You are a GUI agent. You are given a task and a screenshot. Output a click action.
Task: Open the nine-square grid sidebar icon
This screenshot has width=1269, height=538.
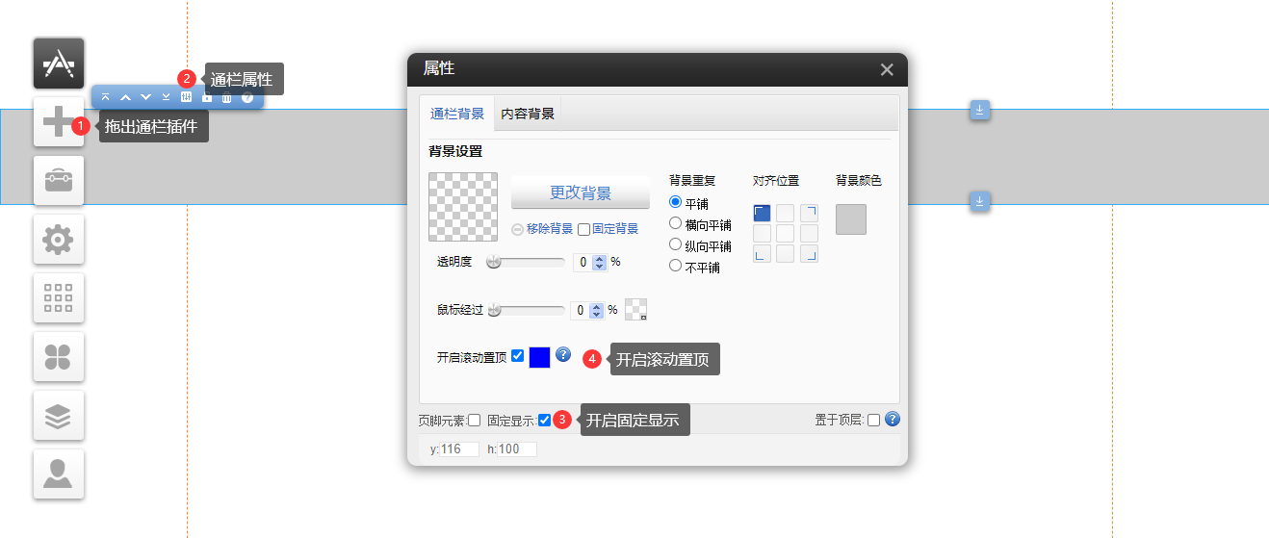coord(59,298)
